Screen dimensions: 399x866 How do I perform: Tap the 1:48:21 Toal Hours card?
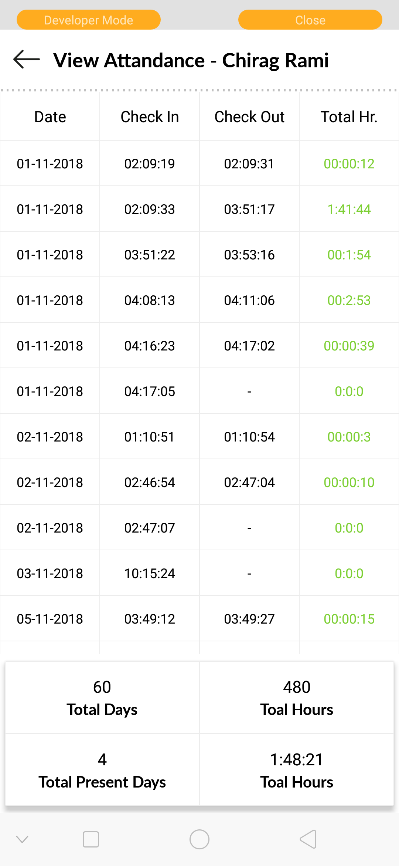297,770
